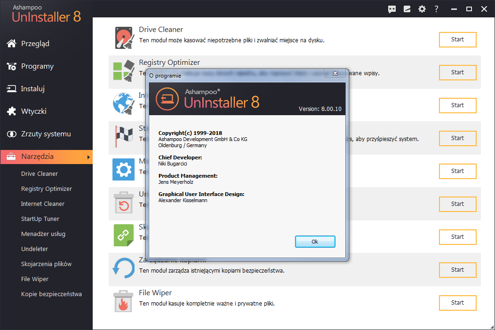
Task: Select Internet Cleaner in sidebar submenu
Action: tap(43, 204)
